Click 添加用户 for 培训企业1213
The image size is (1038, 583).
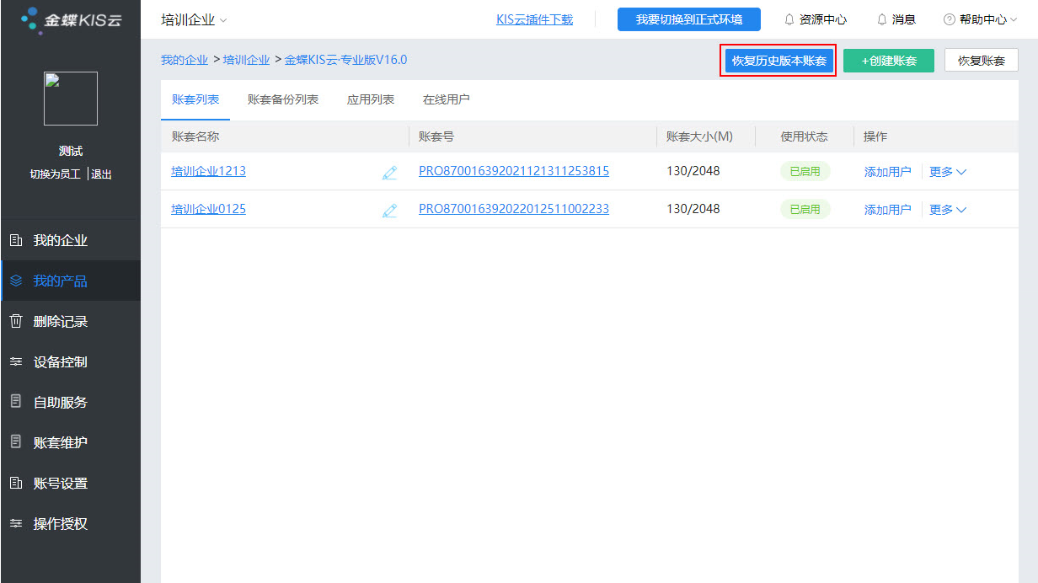pyautogui.click(x=888, y=172)
